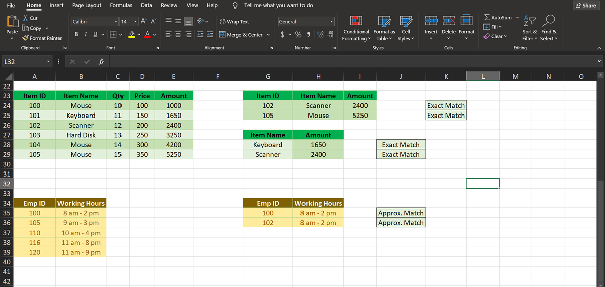Click the Share button

pyautogui.click(x=586, y=5)
